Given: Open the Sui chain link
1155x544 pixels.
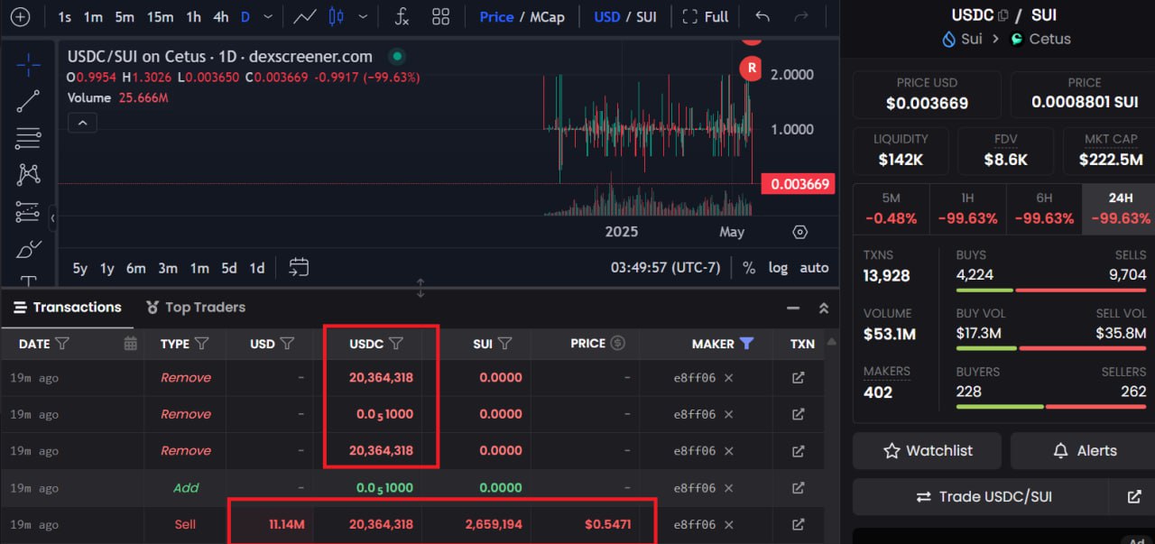Looking at the screenshot, I should coord(962,39).
